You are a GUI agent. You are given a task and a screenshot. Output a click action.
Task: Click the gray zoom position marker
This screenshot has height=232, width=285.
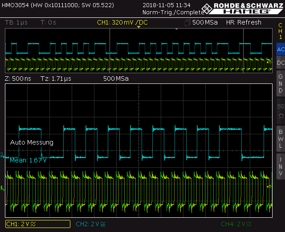tap(176, 29)
